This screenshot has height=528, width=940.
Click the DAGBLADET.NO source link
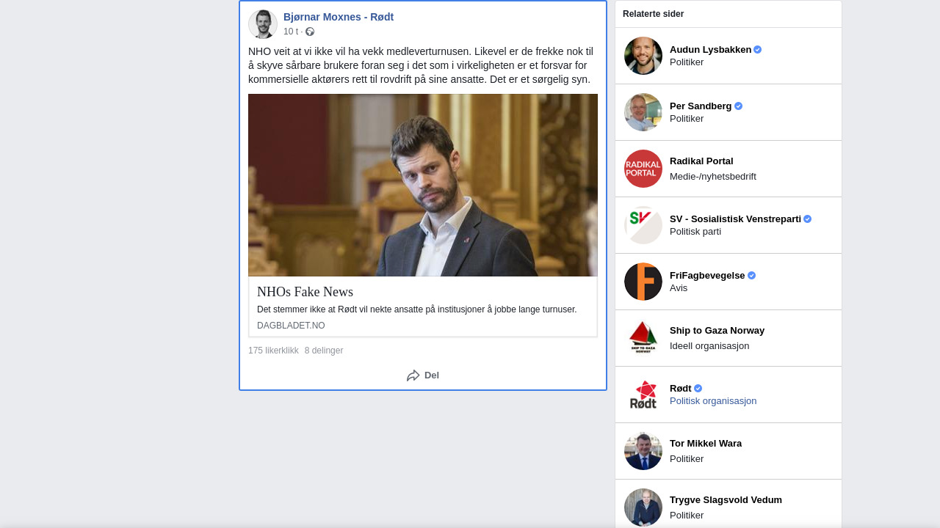coord(291,326)
